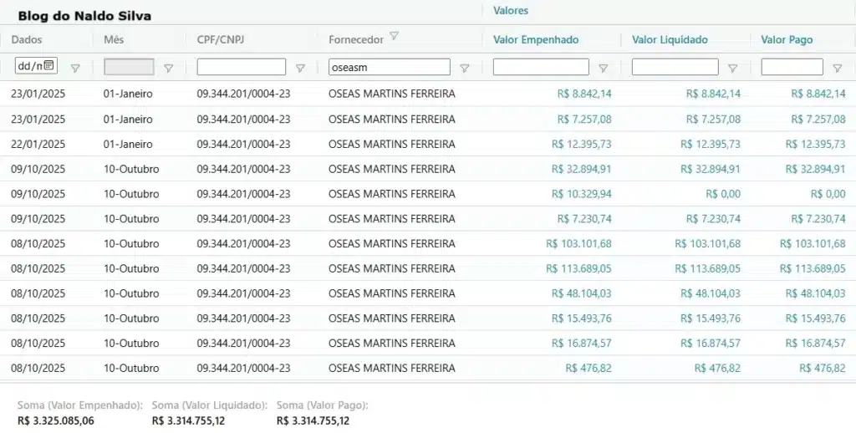Sort by the Fornecedor column header
856x433 pixels.
click(x=356, y=40)
